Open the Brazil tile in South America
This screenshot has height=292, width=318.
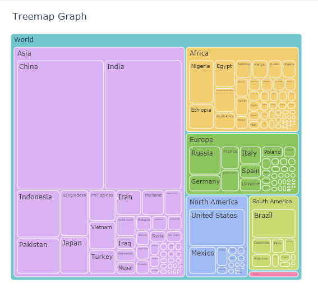(x=274, y=223)
